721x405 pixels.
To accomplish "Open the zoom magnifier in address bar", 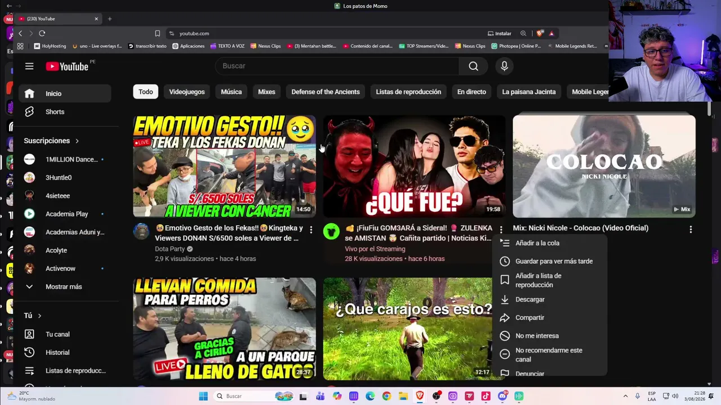I will point(523,33).
